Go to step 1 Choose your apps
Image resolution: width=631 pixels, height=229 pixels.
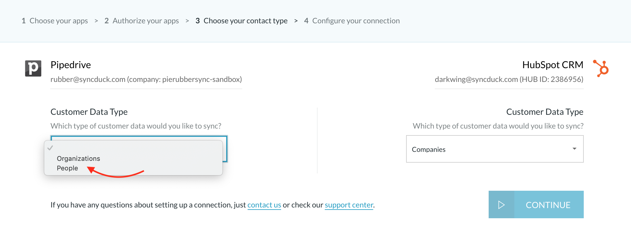click(x=55, y=21)
